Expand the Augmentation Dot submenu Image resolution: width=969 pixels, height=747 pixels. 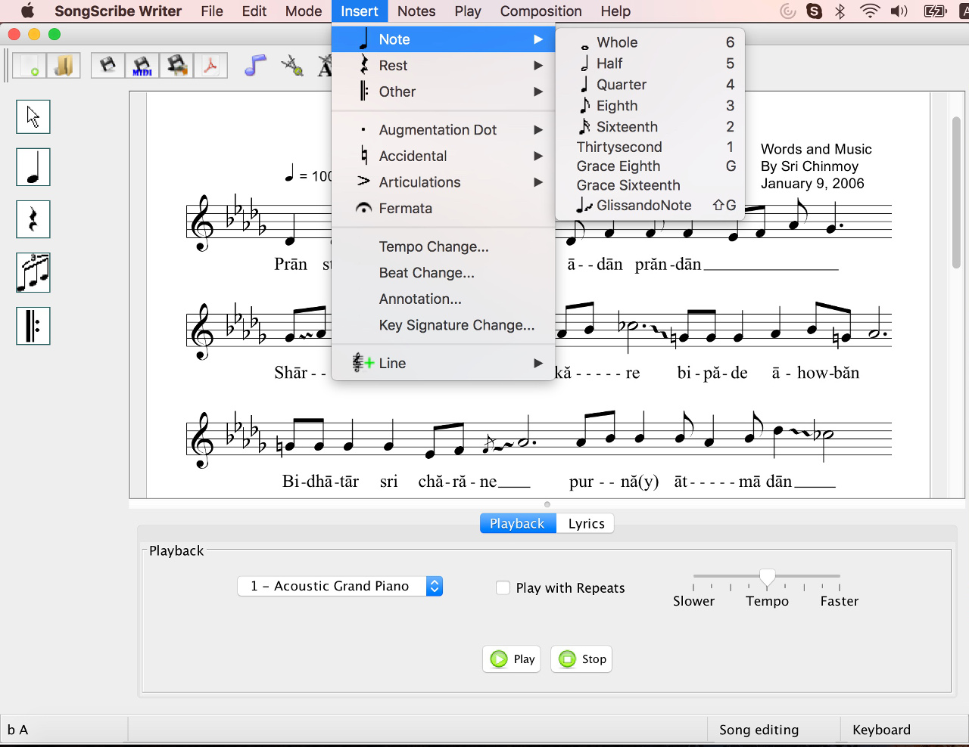pyautogui.click(x=444, y=130)
